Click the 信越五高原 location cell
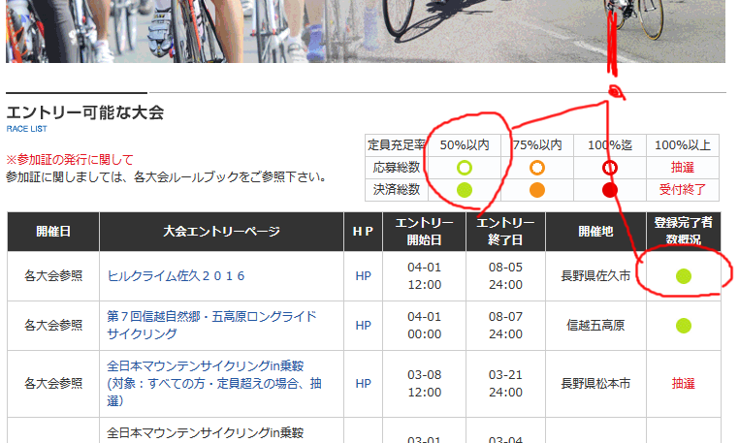Image resolution: width=739 pixels, height=443 pixels. [595, 326]
